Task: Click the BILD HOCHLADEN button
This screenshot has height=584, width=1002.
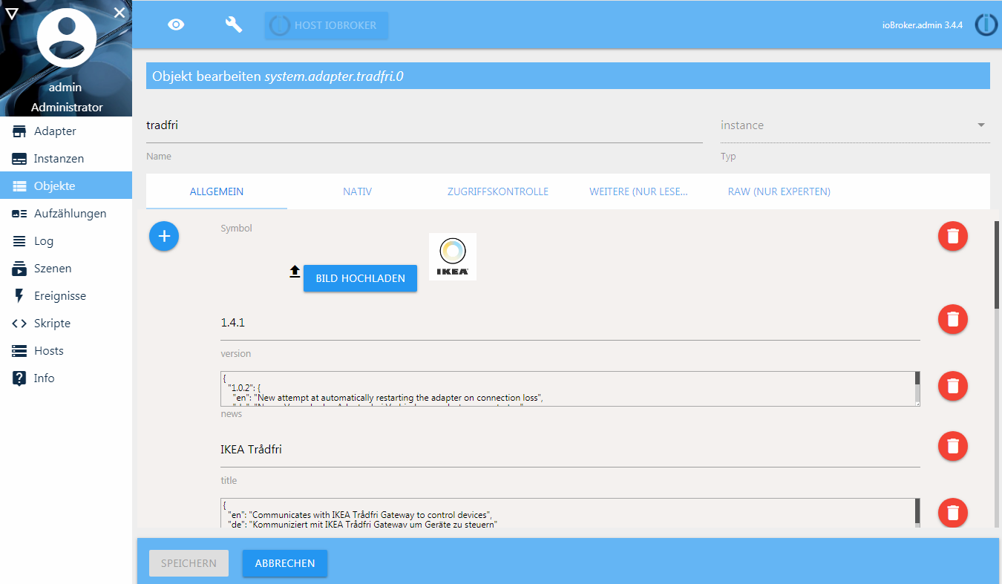Action: pyautogui.click(x=360, y=278)
